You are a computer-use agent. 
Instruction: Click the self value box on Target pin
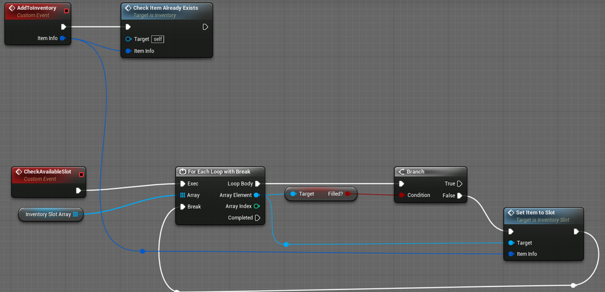[158, 39]
